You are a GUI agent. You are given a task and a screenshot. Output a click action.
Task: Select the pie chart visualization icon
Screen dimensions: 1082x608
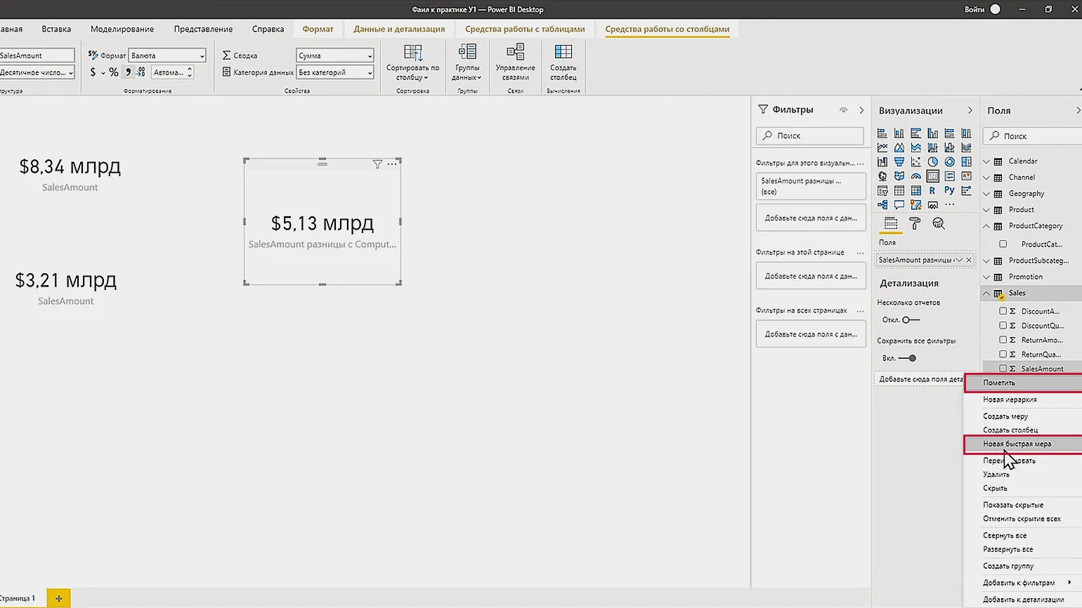click(x=932, y=162)
